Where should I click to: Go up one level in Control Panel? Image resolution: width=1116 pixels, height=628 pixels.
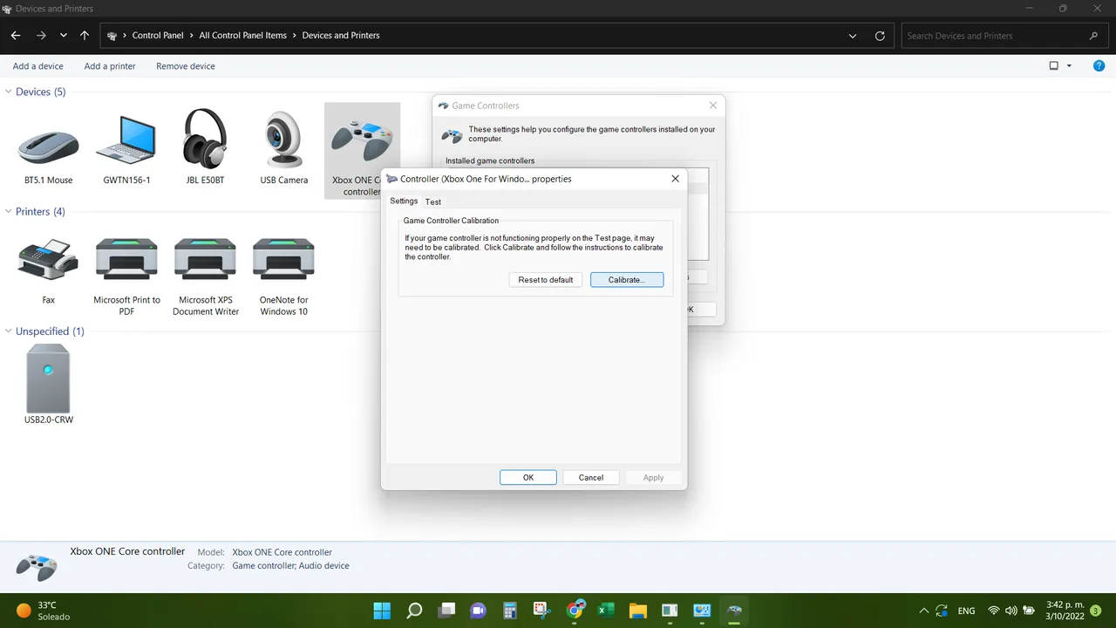coord(85,36)
